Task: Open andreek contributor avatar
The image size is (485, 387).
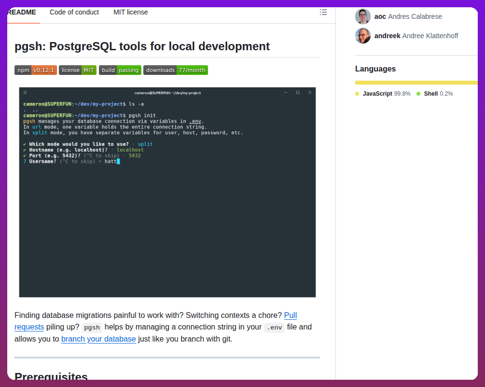Action: (363, 36)
